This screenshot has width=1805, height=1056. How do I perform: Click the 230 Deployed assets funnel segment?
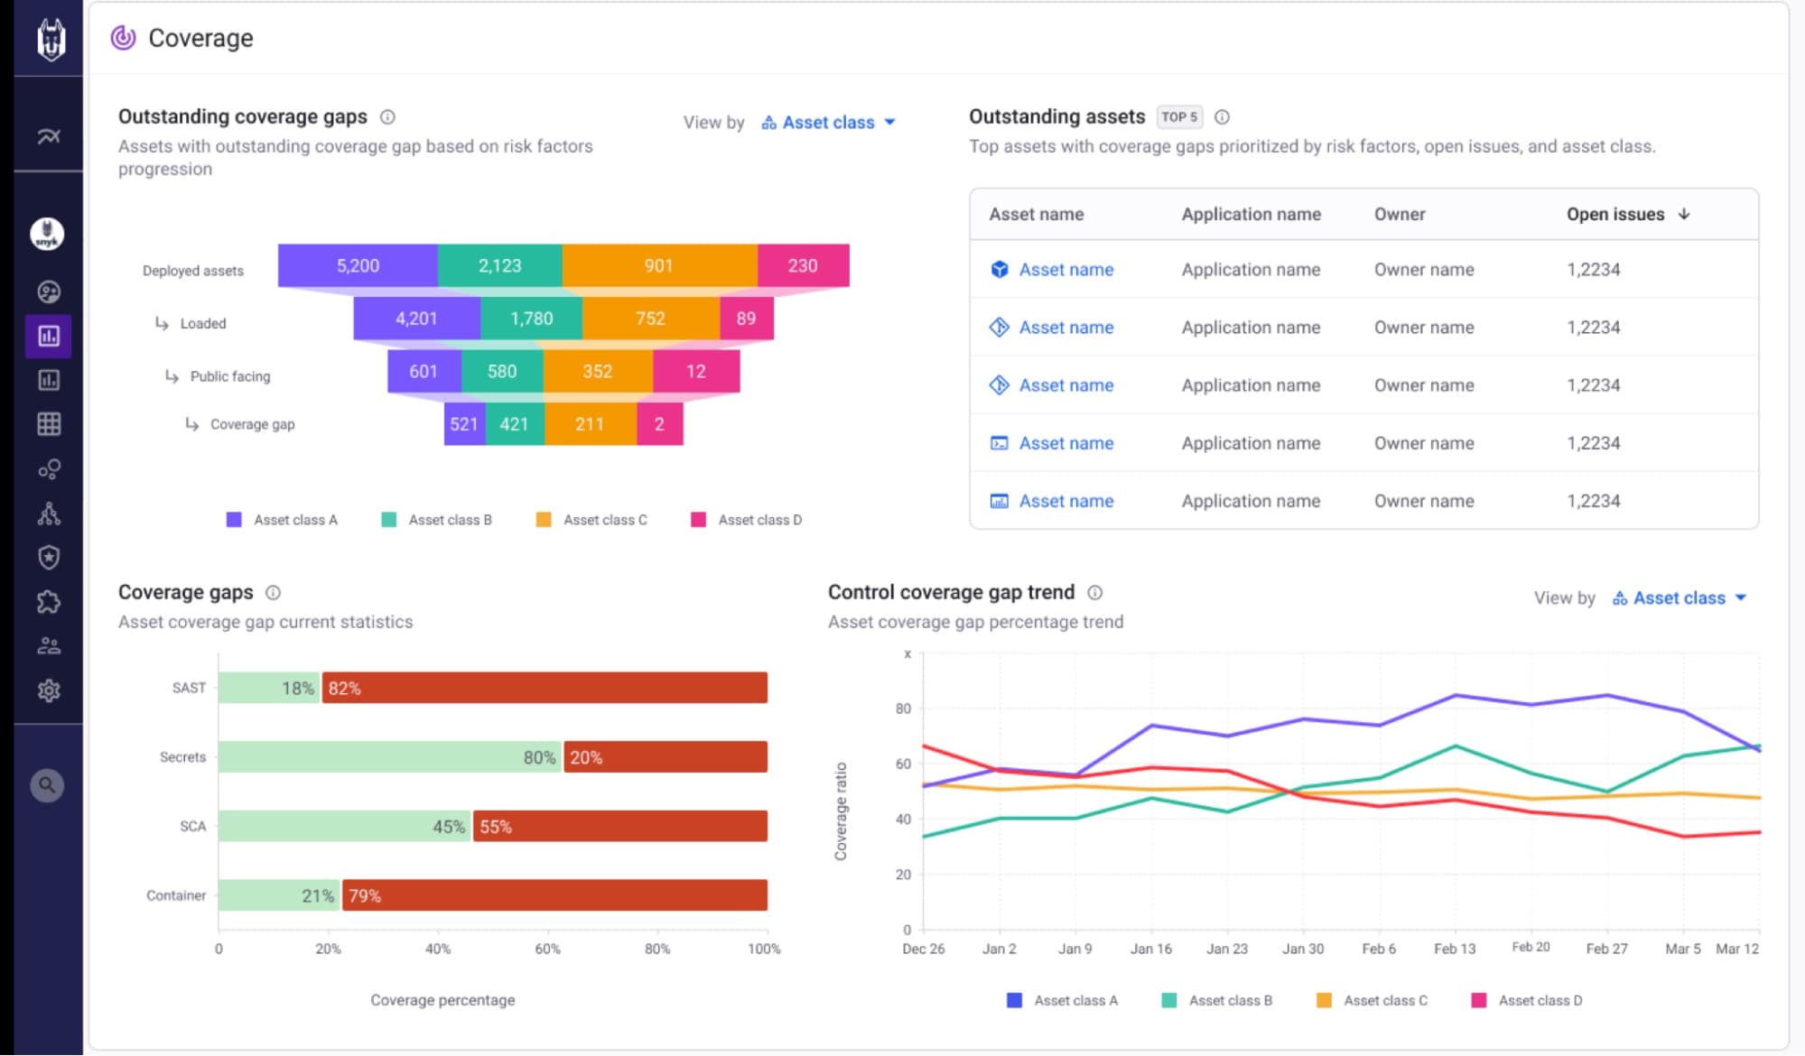tap(803, 265)
